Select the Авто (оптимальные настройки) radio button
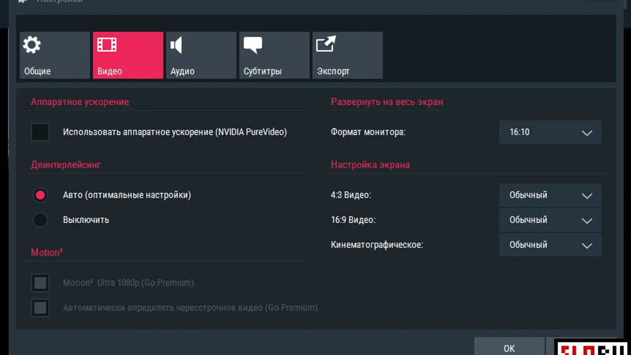 click(40, 195)
